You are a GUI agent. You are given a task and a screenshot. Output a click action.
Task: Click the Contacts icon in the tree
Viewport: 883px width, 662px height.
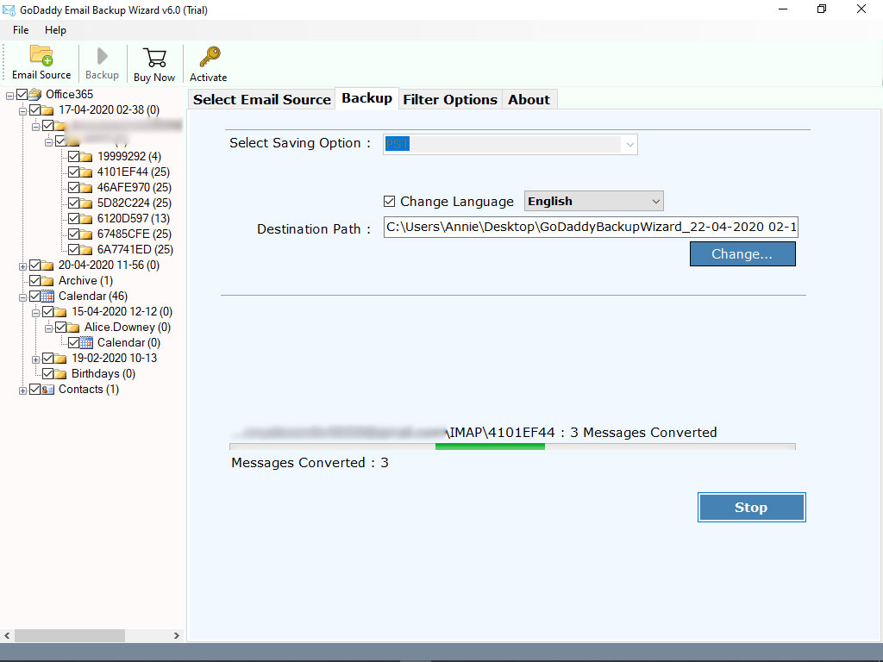click(x=47, y=390)
